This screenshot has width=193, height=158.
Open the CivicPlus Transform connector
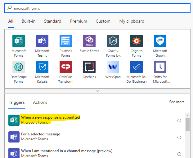(x=66, y=67)
